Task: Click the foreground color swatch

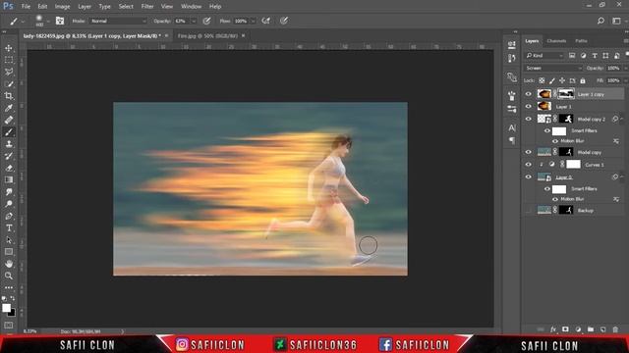Action: pos(6,308)
